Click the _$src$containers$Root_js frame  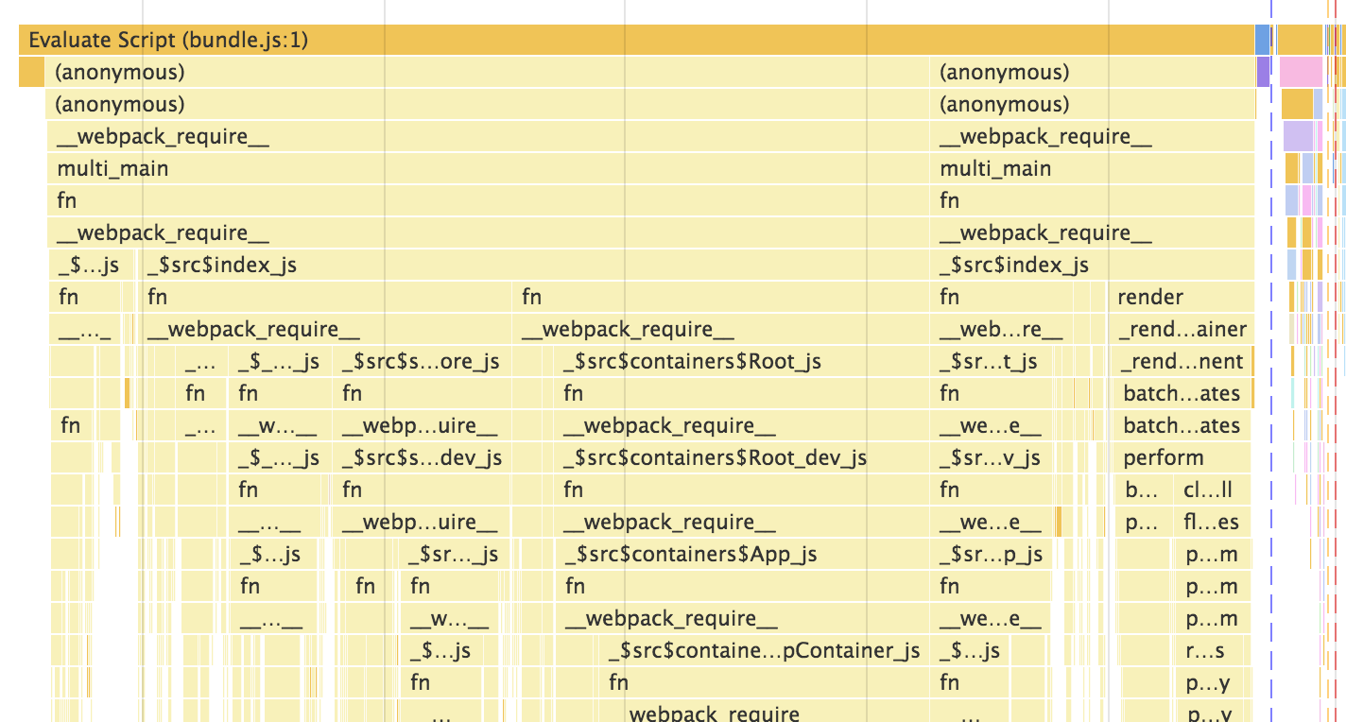pyautogui.click(x=740, y=362)
